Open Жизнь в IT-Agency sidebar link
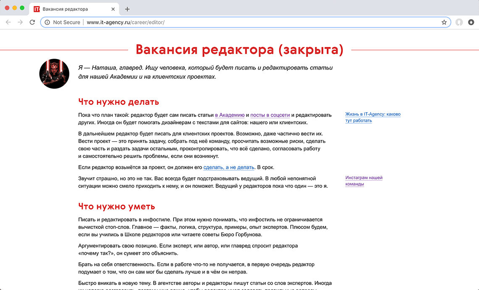Image resolution: width=479 pixels, height=290 pixels. pyautogui.click(x=373, y=117)
